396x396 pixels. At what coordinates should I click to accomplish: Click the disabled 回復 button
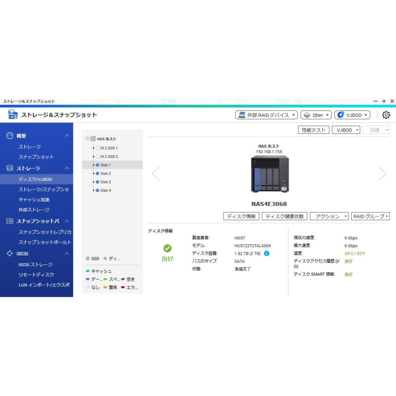(x=376, y=130)
